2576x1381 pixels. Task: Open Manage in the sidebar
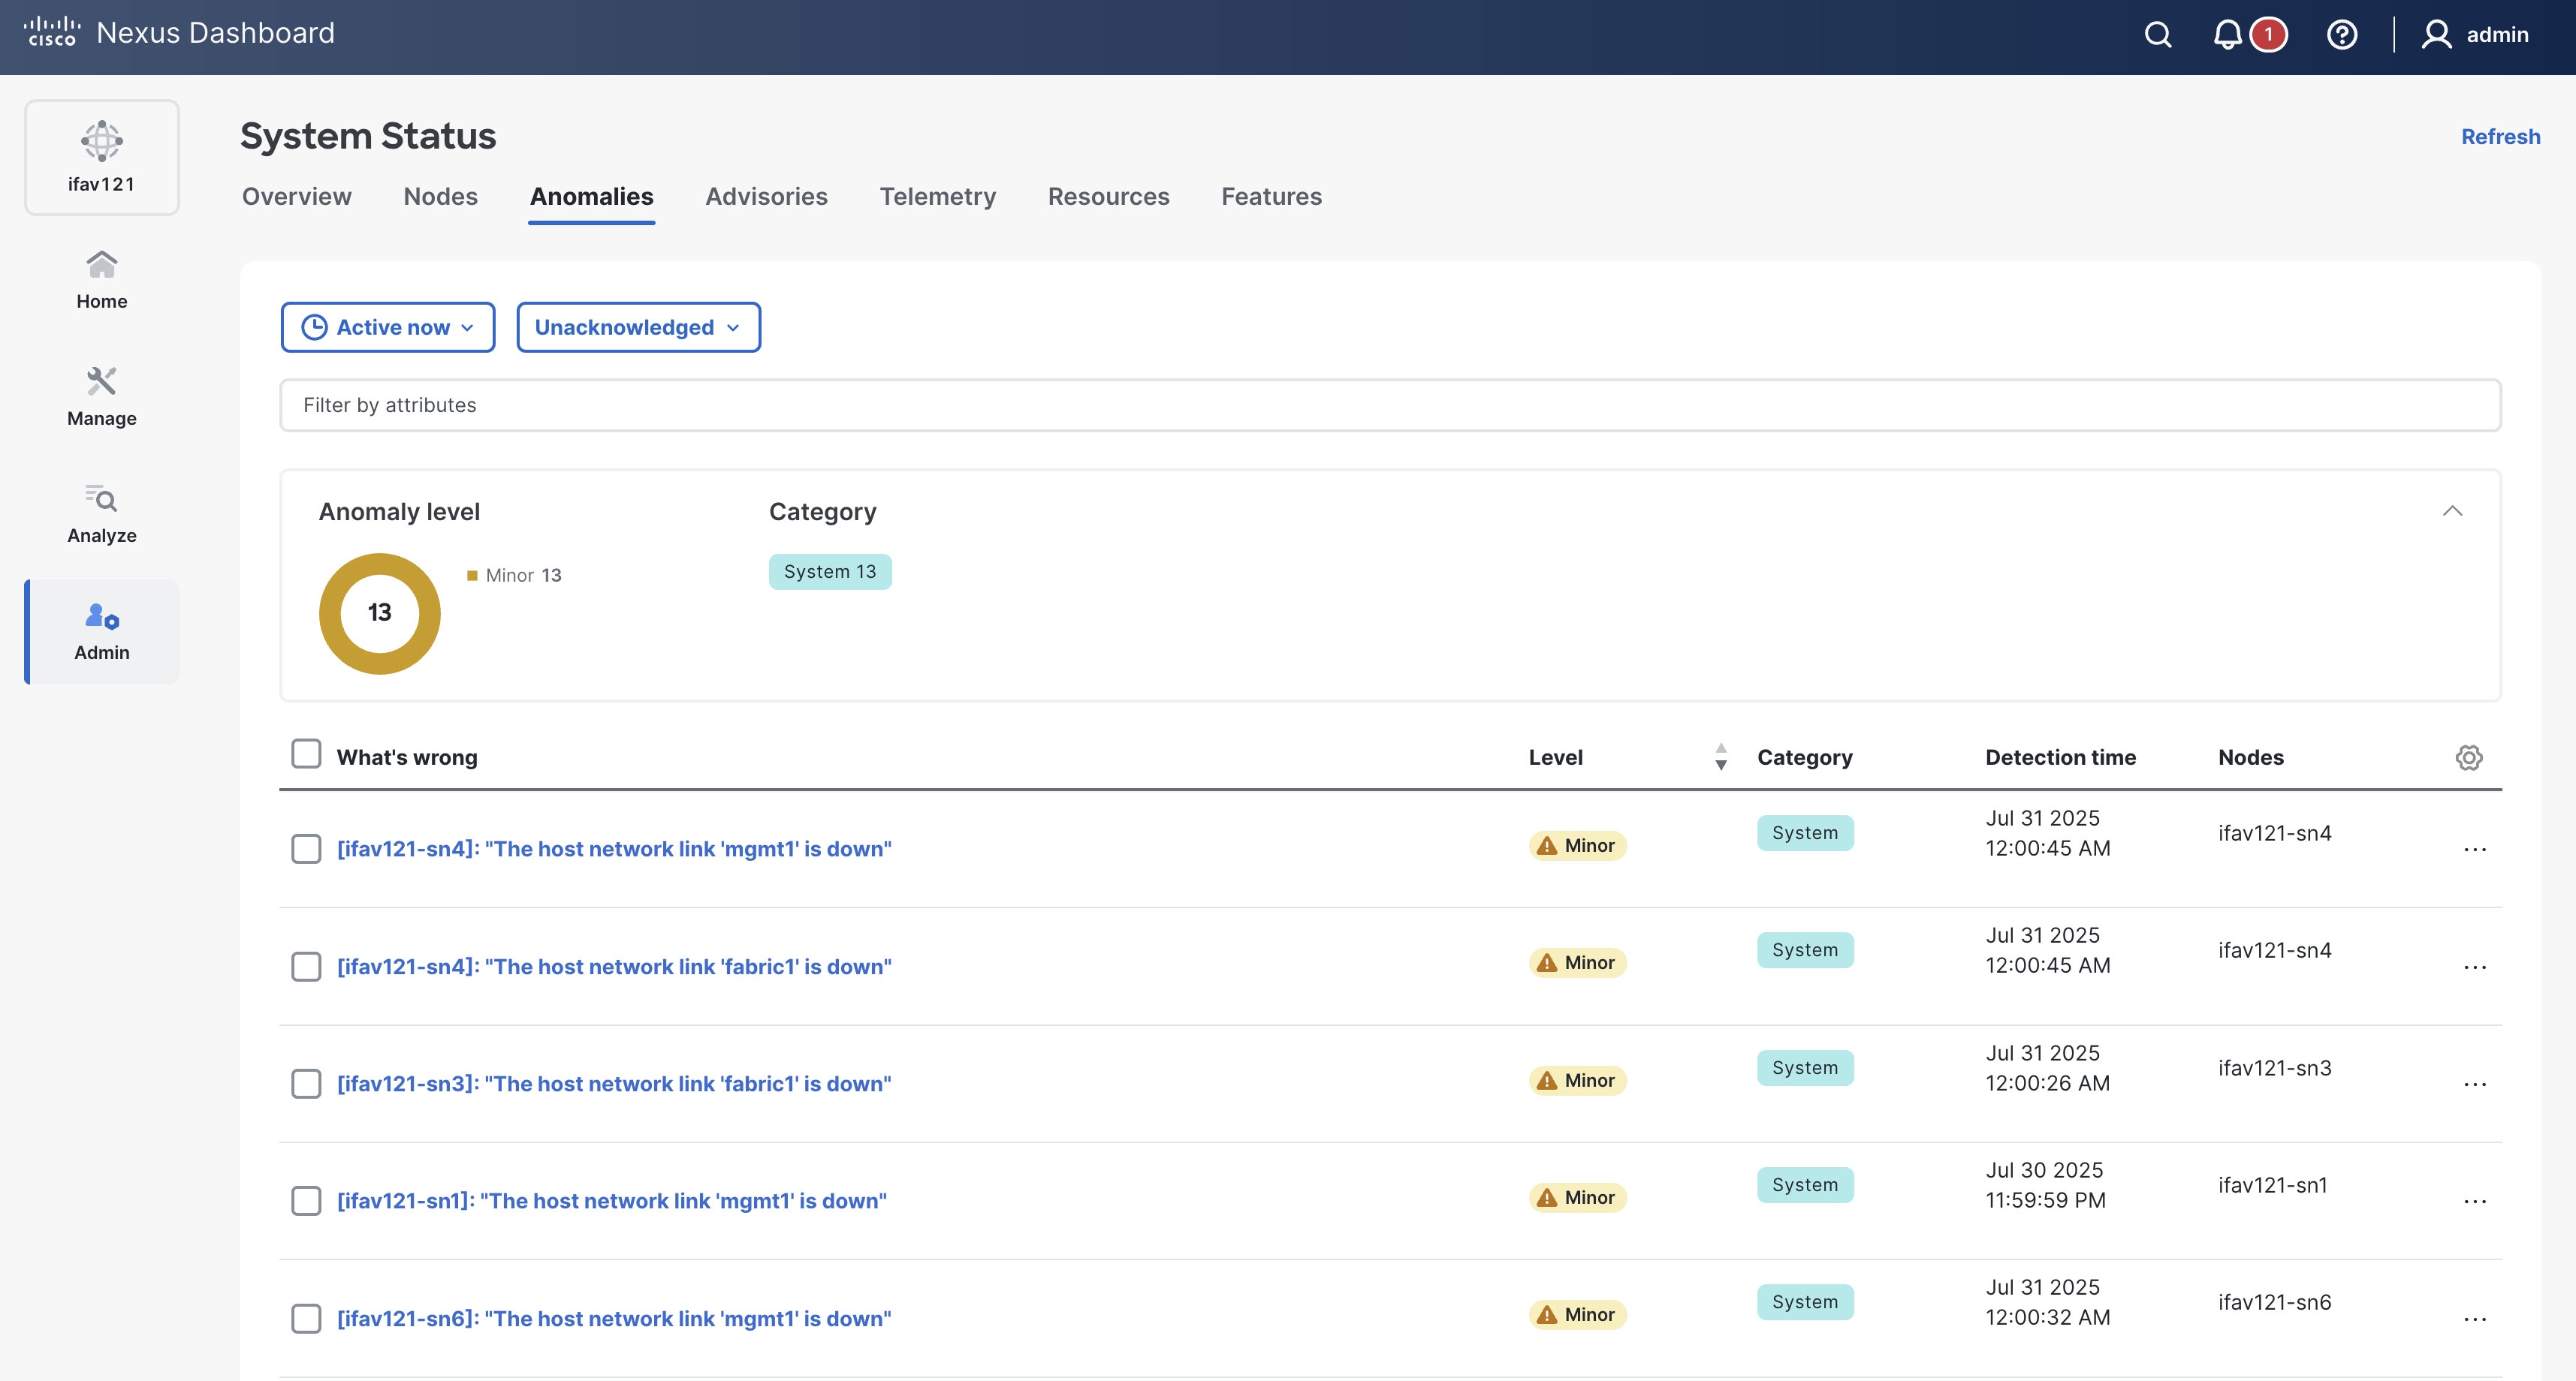coord(102,398)
